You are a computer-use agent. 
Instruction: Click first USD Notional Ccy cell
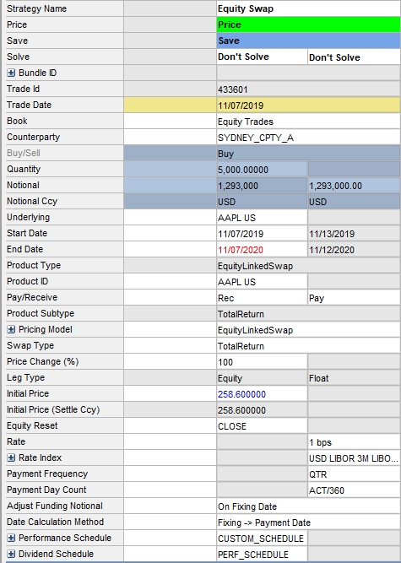point(262,201)
